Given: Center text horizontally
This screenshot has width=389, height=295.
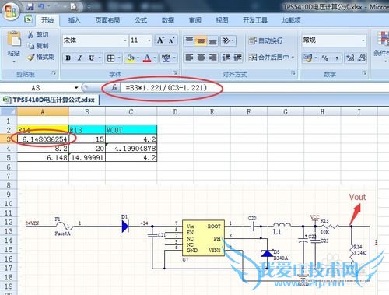Looking at the screenshot, I should click(202, 58).
